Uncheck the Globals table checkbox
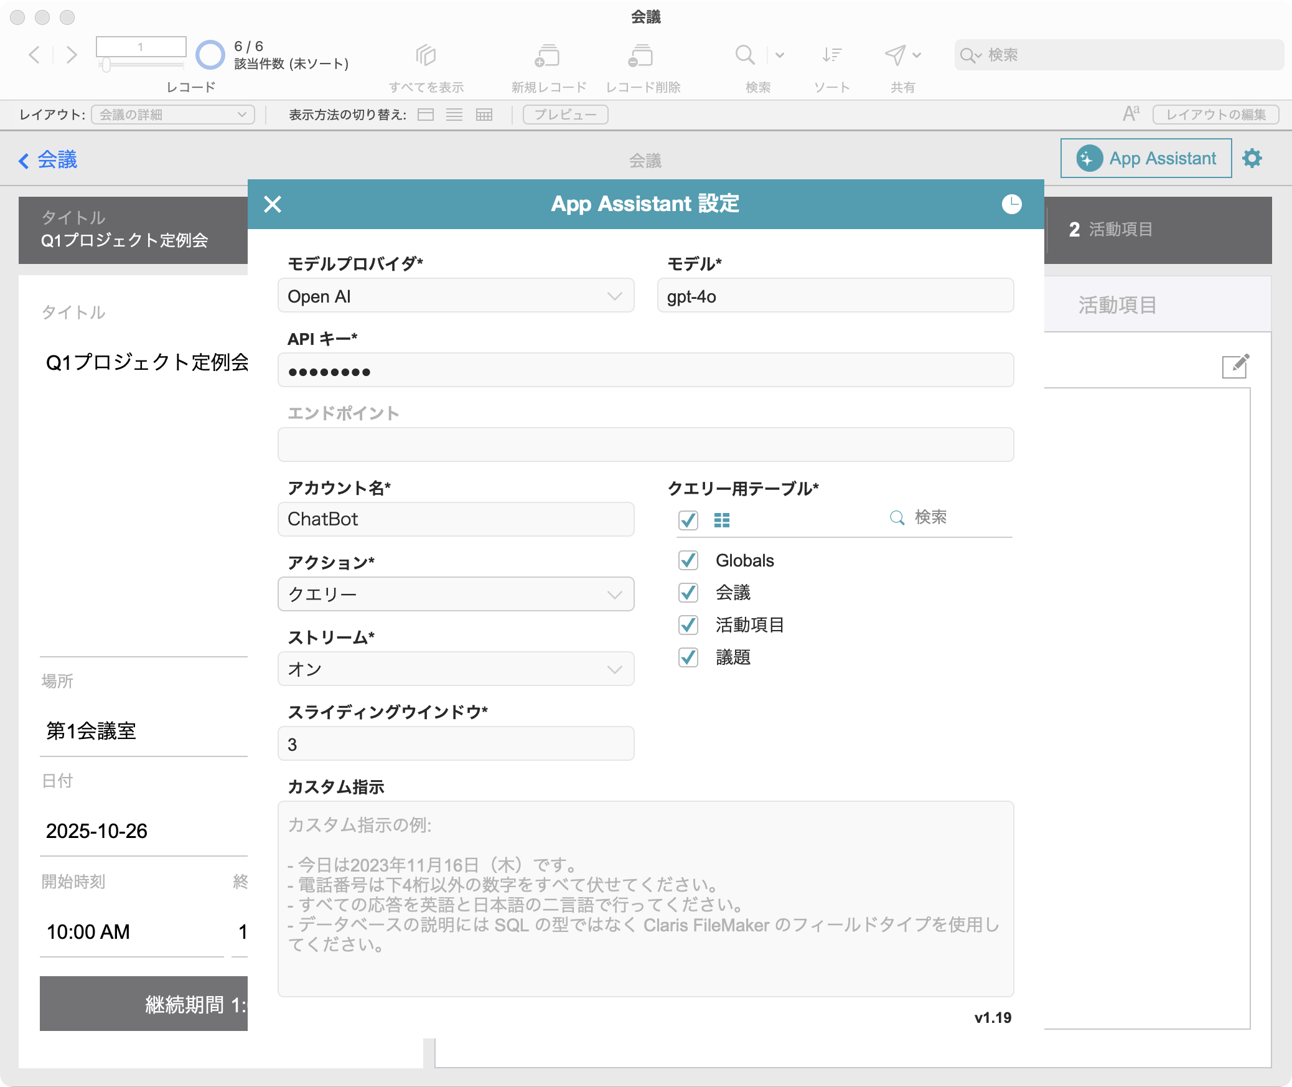Viewport: 1292px width, 1087px height. point(688,560)
